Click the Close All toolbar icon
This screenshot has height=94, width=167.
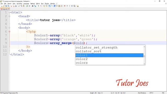click(x=13, y=6)
